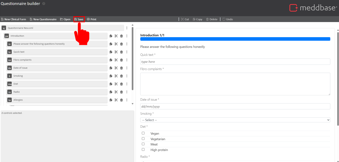The height and width of the screenshot is (162, 339).
Task: Click the scissors icon on the Allergies row
Action: (116, 100)
